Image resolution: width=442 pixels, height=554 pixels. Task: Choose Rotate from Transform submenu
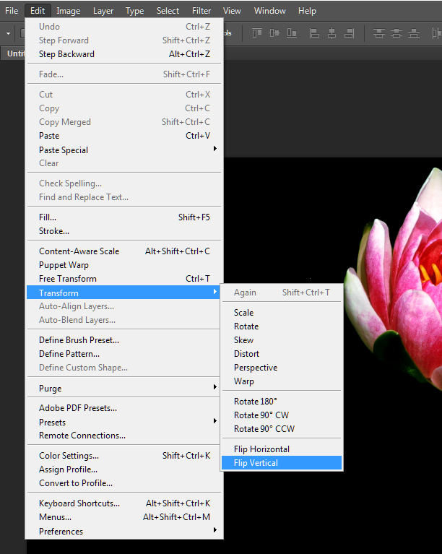point(282,326)
